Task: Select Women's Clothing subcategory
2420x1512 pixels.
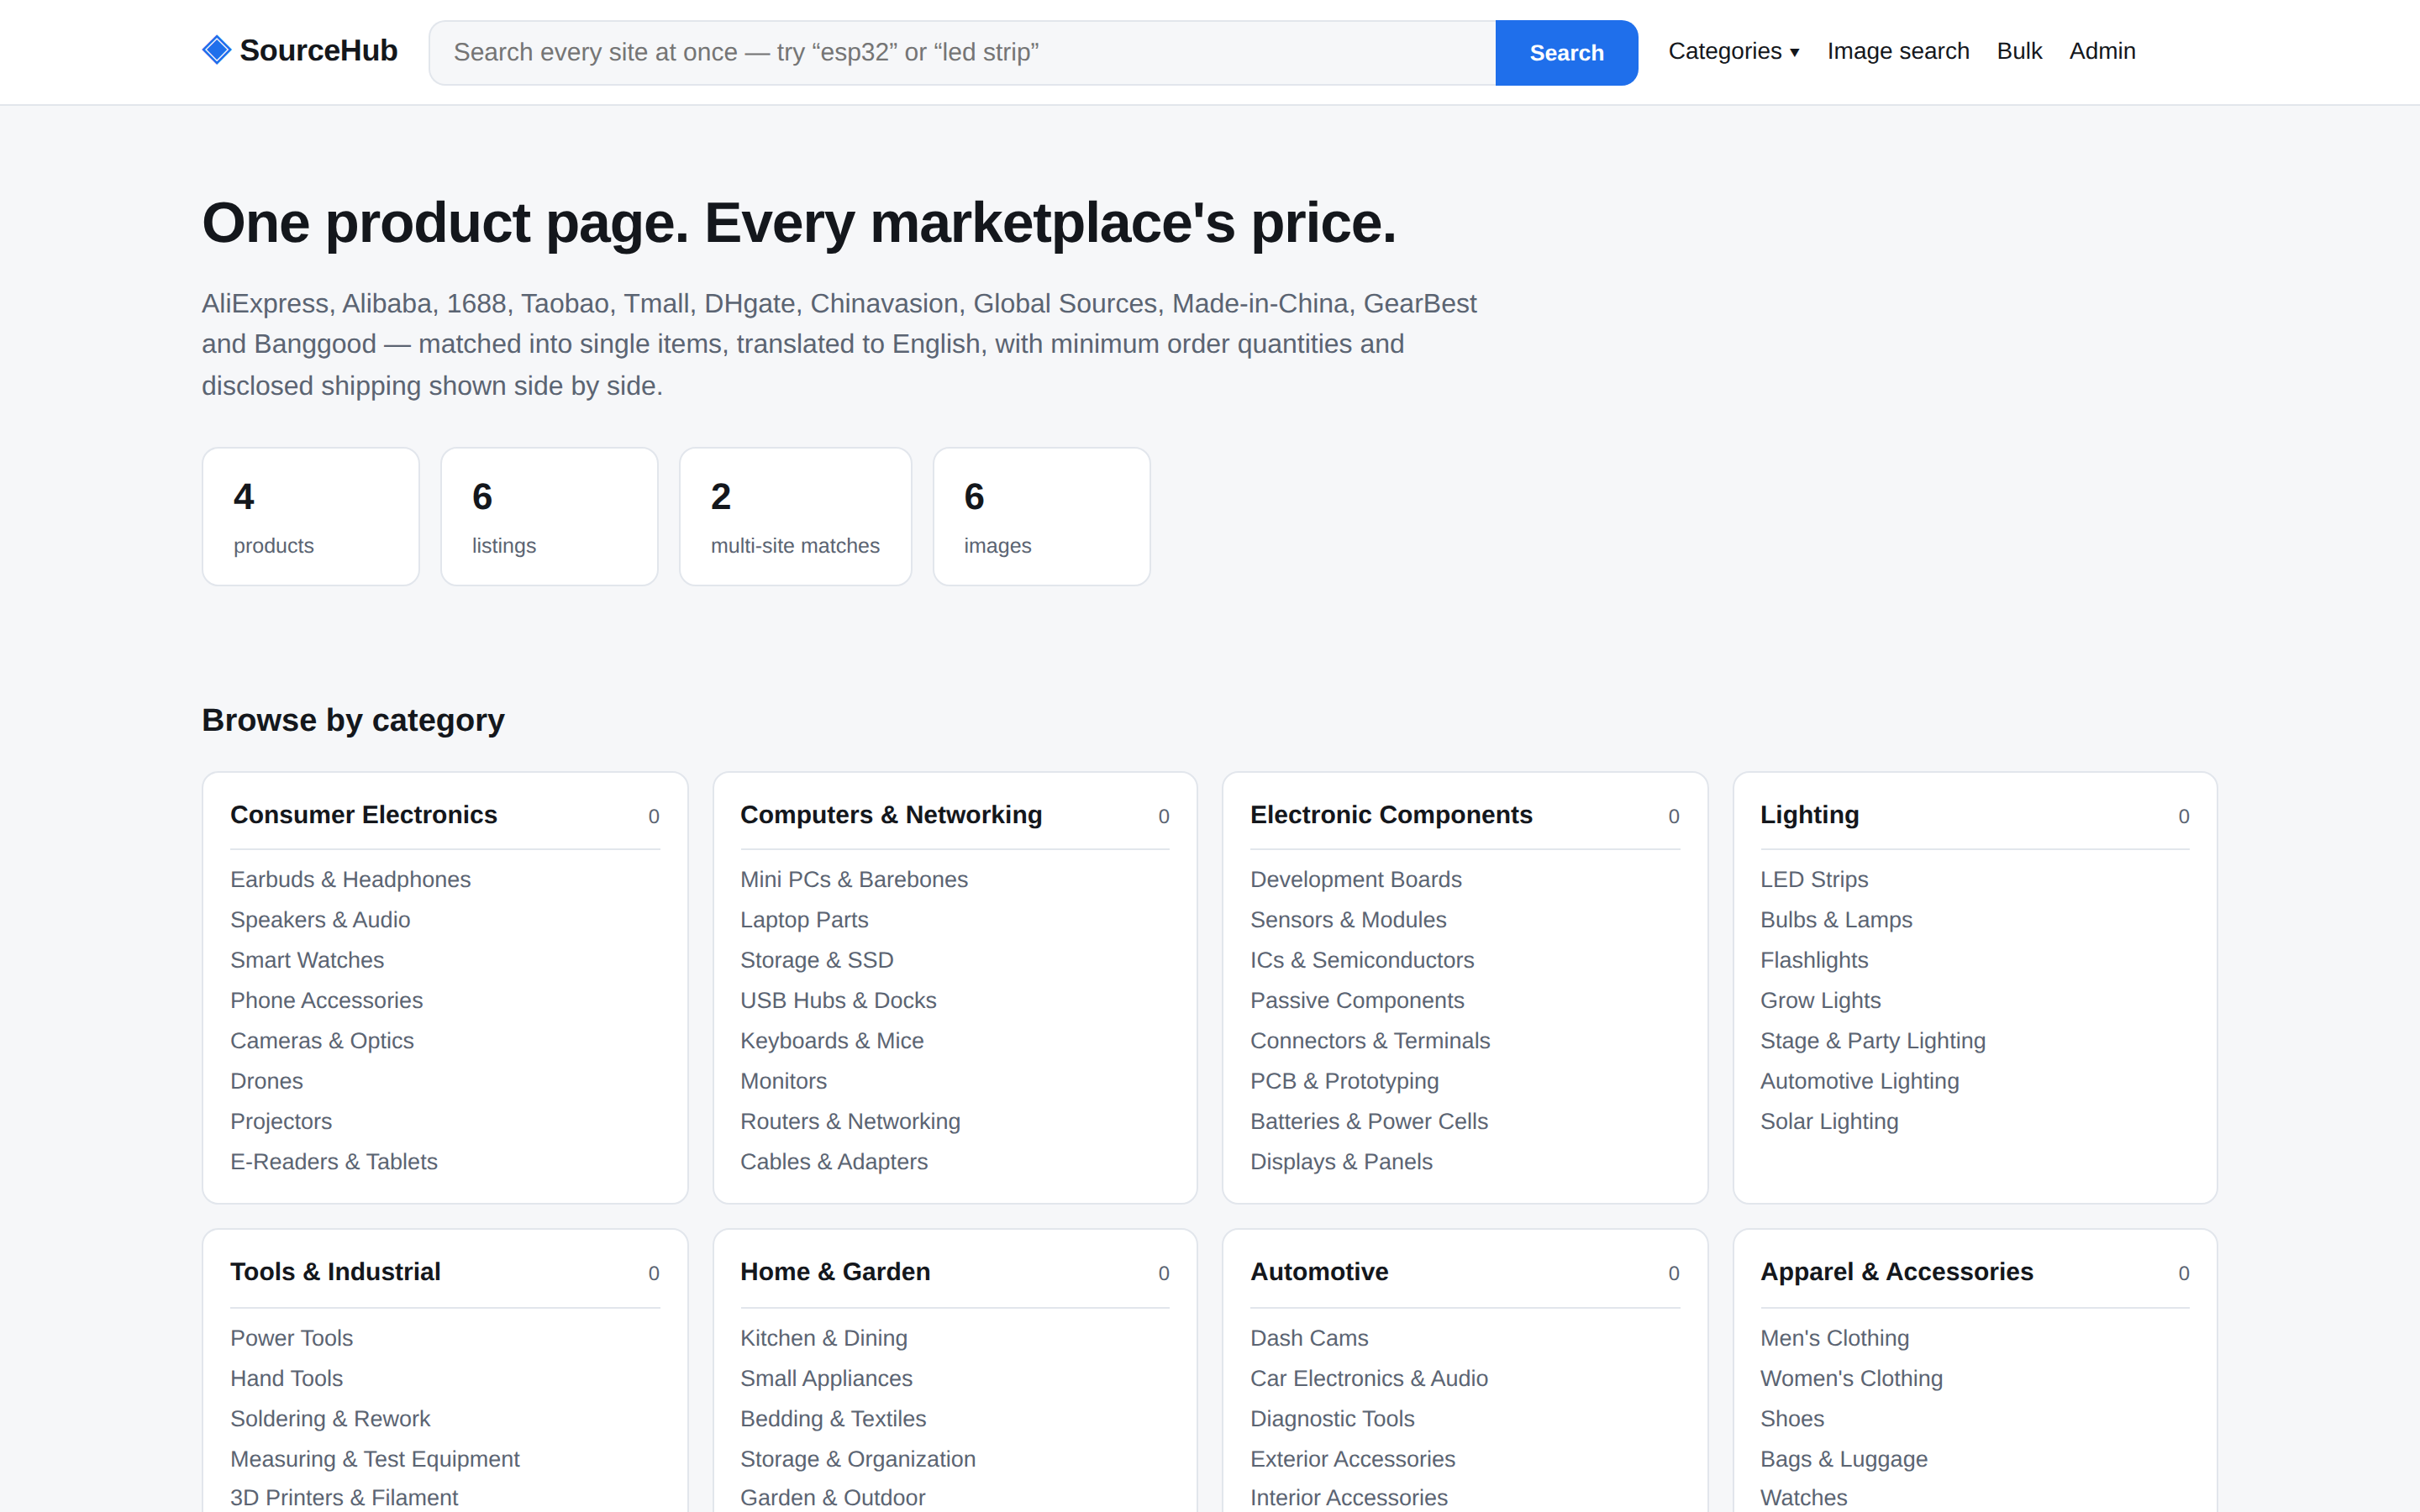Action: pos(1851,1378)
